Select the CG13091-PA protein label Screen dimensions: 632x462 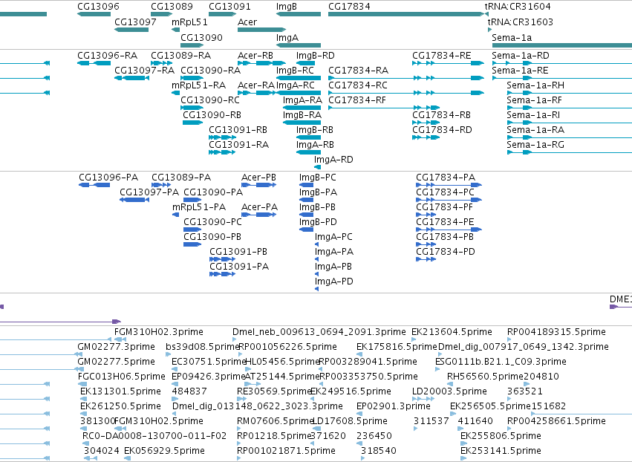point(239,267)
